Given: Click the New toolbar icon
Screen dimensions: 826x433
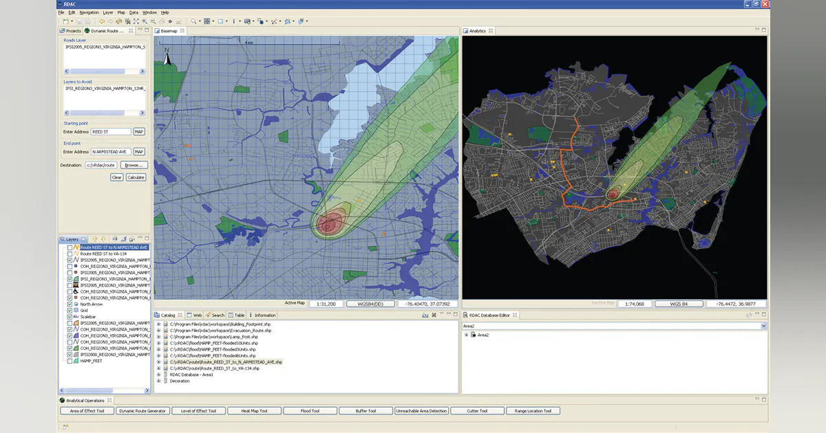Looking at the screenshot, I should 66,21.
